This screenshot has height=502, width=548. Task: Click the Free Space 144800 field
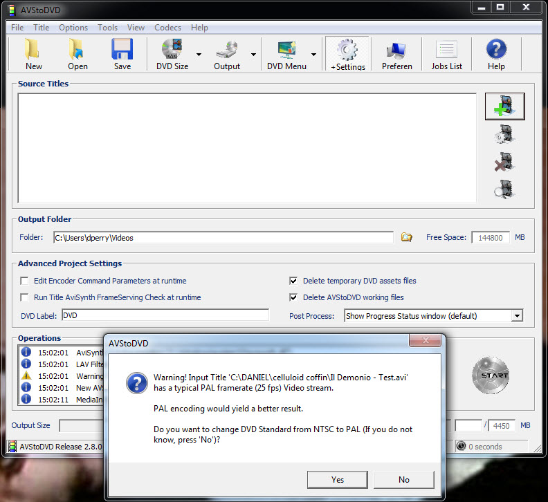(491, 238)
